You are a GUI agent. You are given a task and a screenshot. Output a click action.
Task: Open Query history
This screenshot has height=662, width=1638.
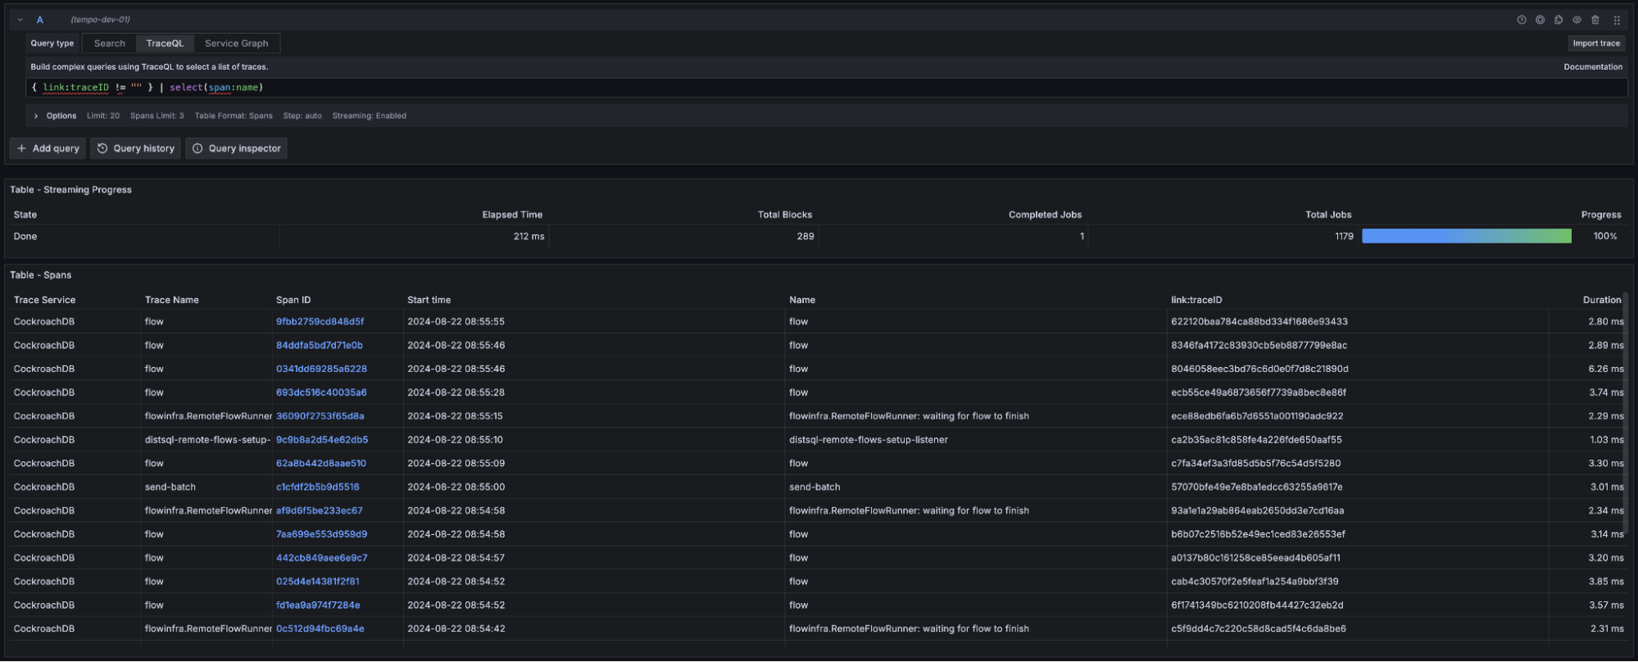tap(136, 148)
